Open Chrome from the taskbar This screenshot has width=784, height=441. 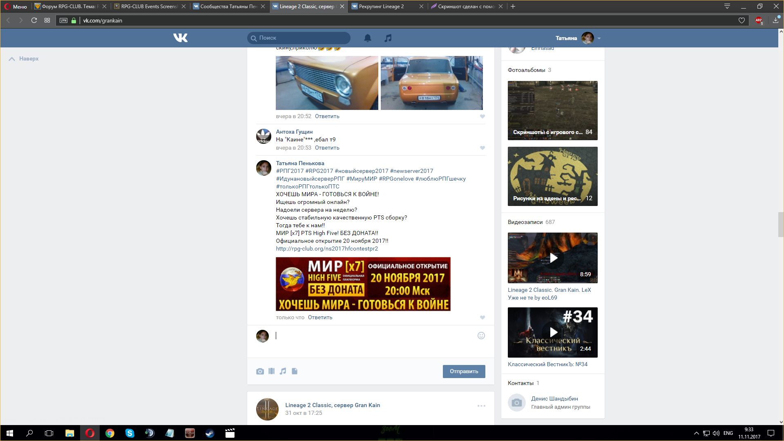tap(109, 433)
